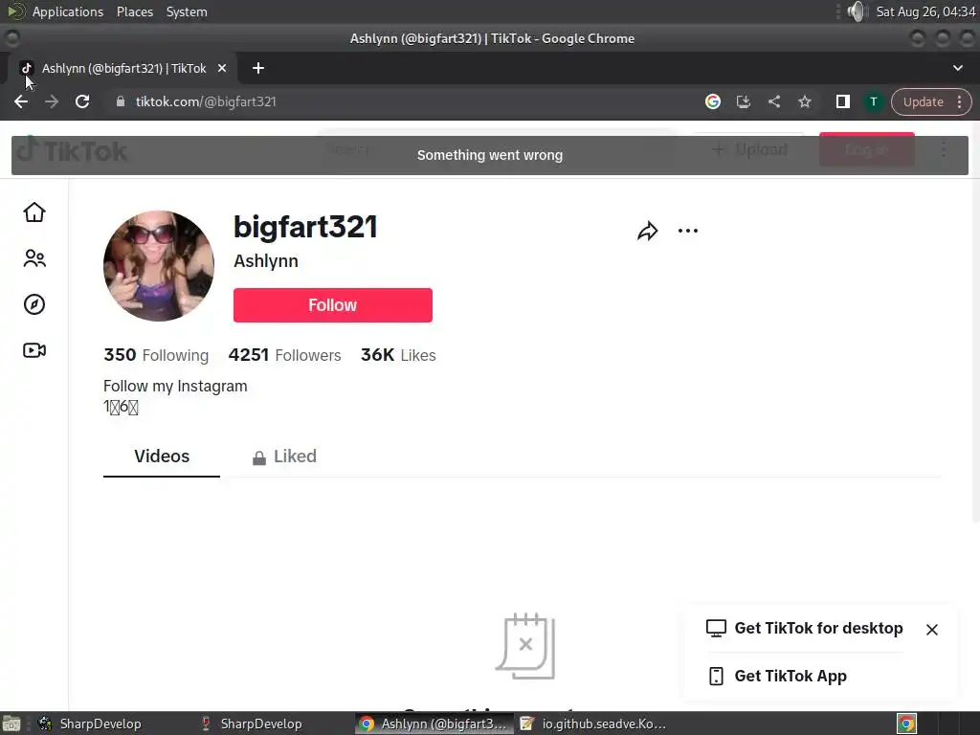Screen dimensions: 980x735
Task: Open the 350 Following list
Action: click(x=156, y=355)
